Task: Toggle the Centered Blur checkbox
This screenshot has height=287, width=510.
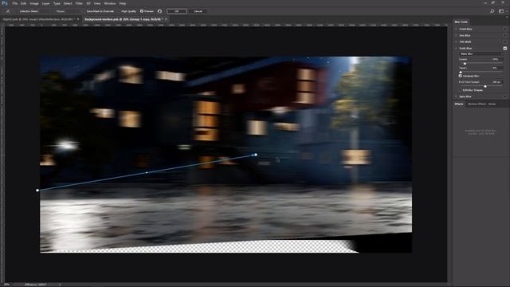Action: click(461, 76)
